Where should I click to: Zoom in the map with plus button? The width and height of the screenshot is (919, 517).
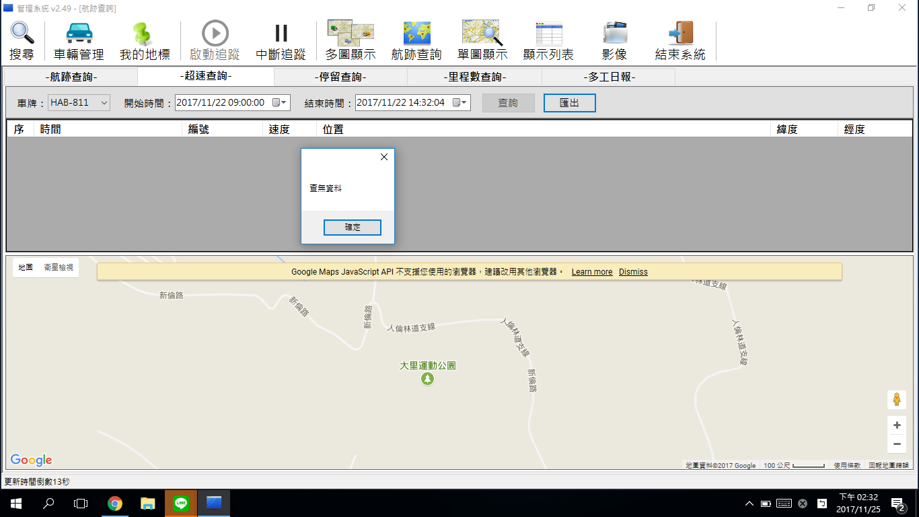tap(896, 425)
